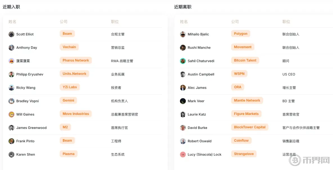
Task: Click the name Austin Campbell
Action: pyautogui.click(x=201, y=74)
